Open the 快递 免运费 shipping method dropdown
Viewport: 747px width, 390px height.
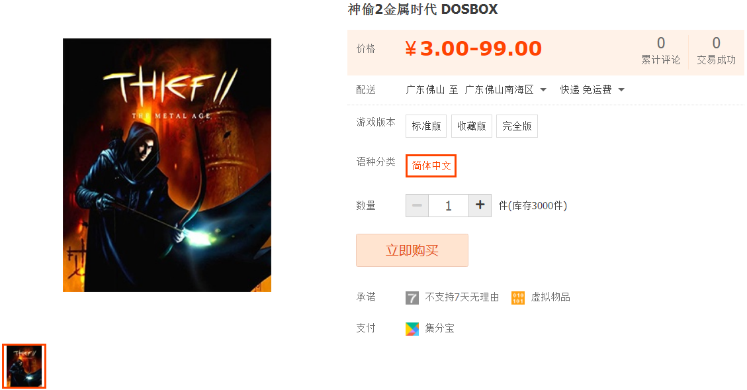point(592,89)
